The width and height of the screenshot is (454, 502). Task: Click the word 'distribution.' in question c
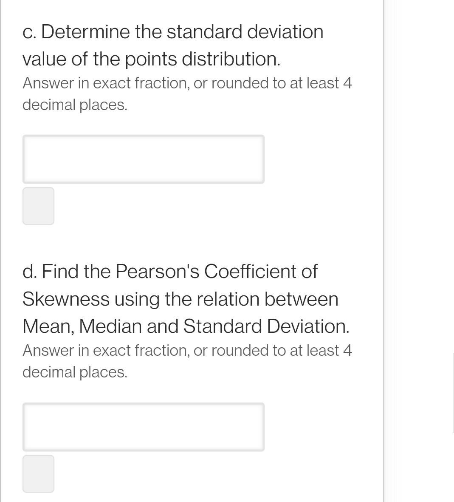coord(231,59)
